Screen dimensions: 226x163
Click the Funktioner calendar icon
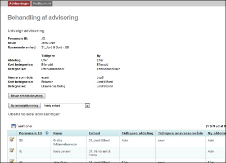point(14,126)
